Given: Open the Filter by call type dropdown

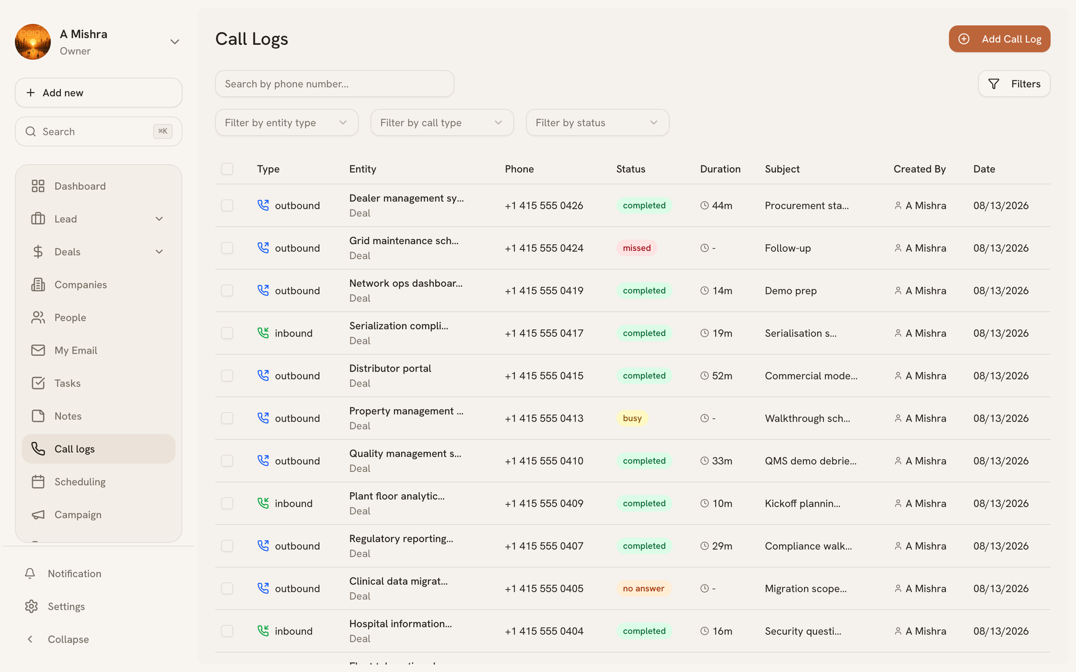Looking at the screenshot, I should (442, 122).
